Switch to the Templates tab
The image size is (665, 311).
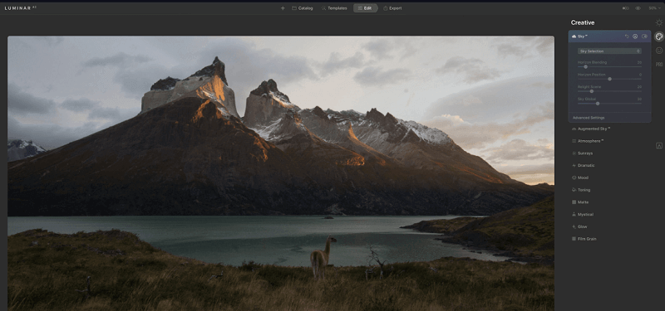pyautogui.click(x=334, y=8)
